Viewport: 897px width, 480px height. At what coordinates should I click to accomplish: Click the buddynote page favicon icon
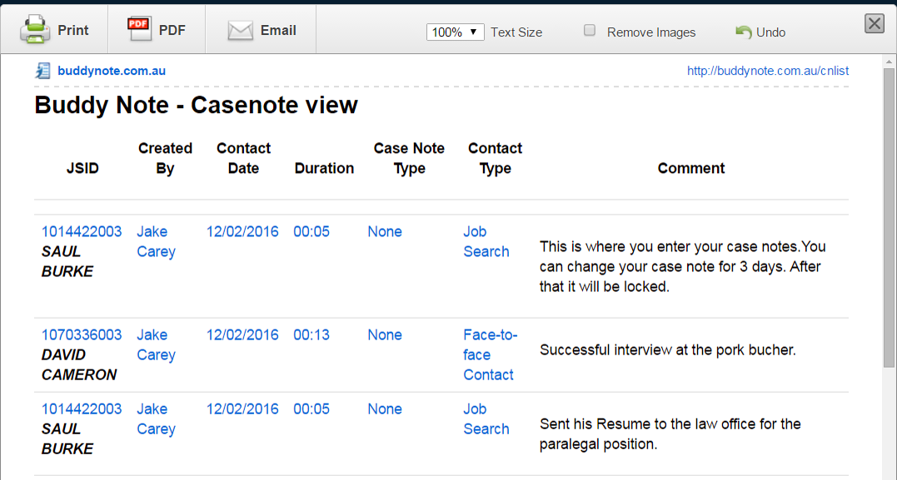point(43,72)
